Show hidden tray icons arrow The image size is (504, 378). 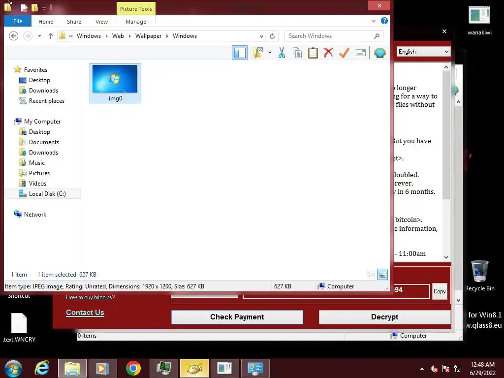(x=422, y=369)
